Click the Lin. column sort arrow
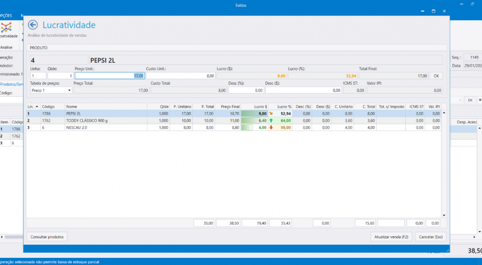Viewport: 482px width, 265px height. click(37, 107)
